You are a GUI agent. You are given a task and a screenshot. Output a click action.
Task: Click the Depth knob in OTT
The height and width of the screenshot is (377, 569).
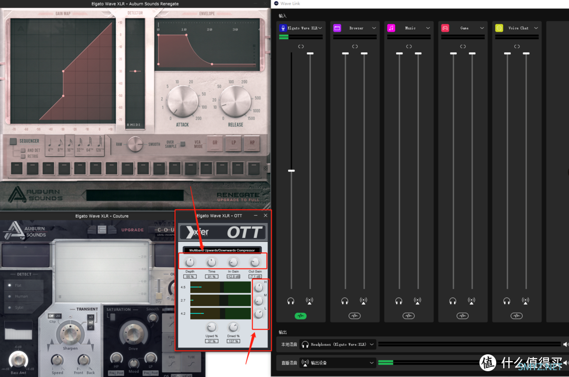190,262
